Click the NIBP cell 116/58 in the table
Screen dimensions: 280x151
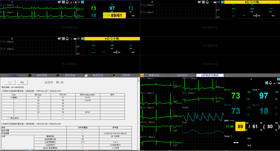(88, 100)
